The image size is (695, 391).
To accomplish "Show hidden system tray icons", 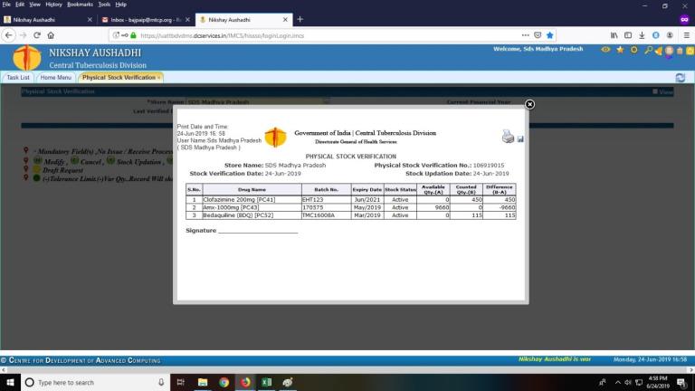I will pos(617,382).
